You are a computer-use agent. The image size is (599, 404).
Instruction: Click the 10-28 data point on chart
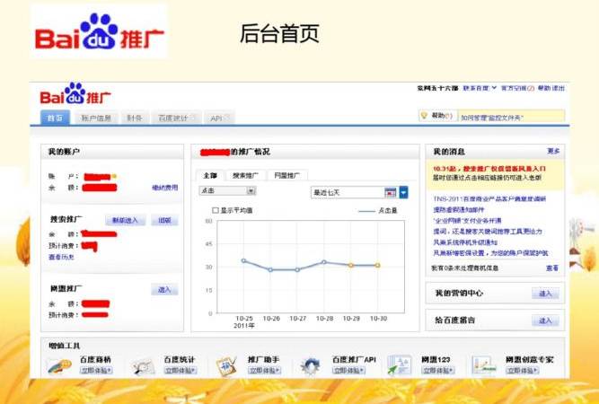coord(324,262)
